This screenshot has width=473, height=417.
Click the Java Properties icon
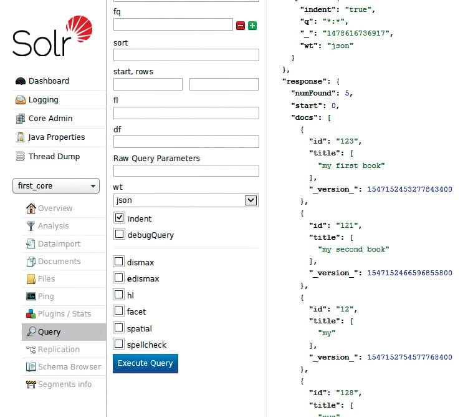[x=21, y=137]
